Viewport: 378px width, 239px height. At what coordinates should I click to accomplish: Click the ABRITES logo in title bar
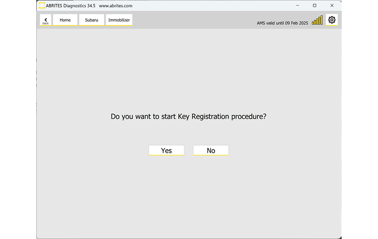pyautogui.click(x=42, y=5)
